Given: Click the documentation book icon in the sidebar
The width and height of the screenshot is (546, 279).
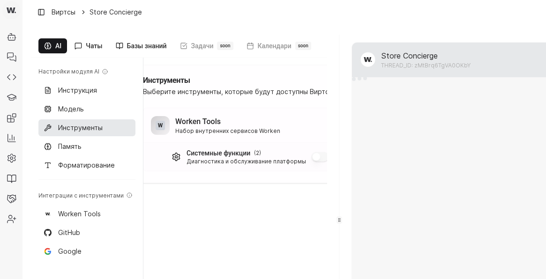Looking at the screenshot, I should point(11,178).
